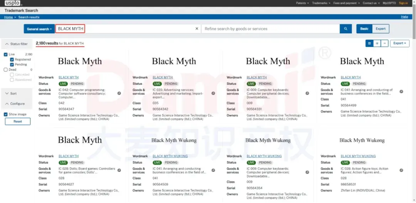Go to Home breadcrumb link
This screenshot has height=203, width=416.
8,17
